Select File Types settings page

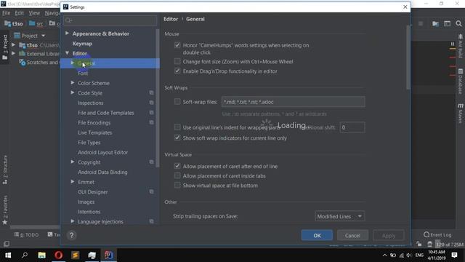click(89, 143)
